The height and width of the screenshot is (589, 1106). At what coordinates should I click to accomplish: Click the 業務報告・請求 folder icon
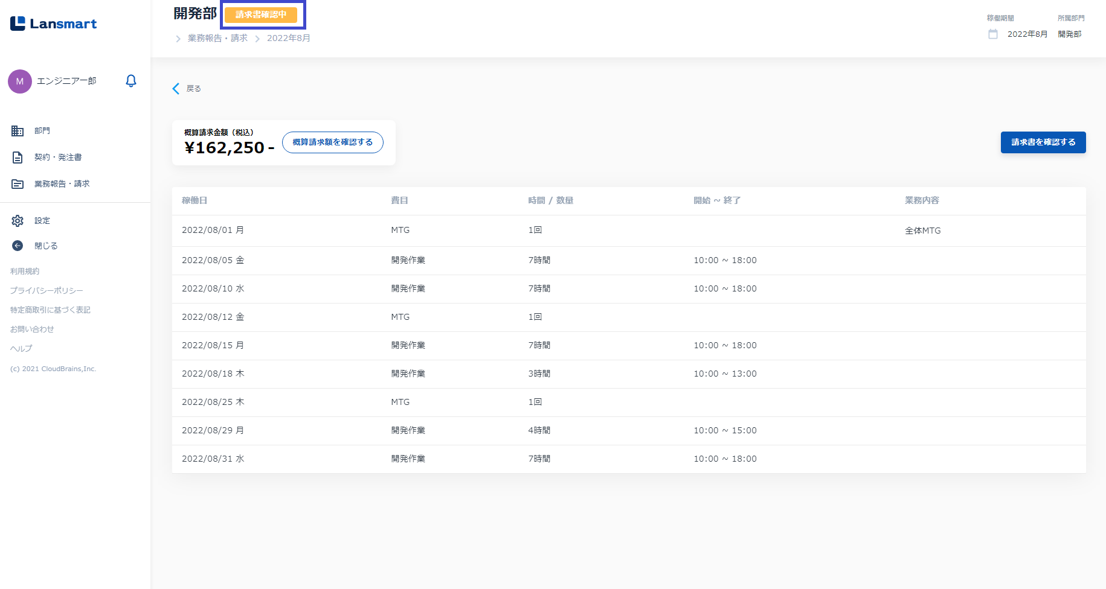[18, 184]
